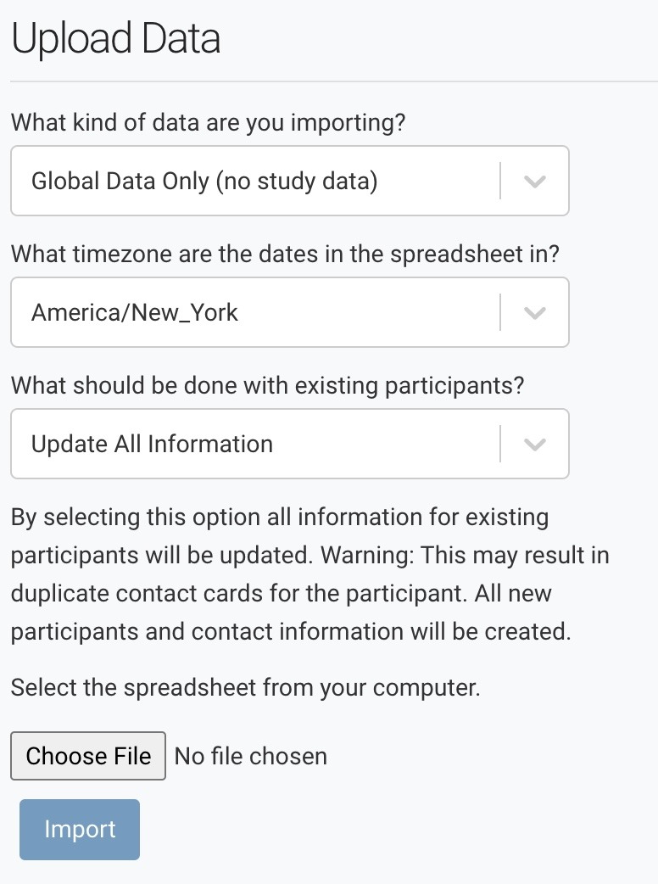Click the 'Select the spreadsheet from your computer' text
The width and height of the screenshot is (658, 884).
click(x=246, y=687)
